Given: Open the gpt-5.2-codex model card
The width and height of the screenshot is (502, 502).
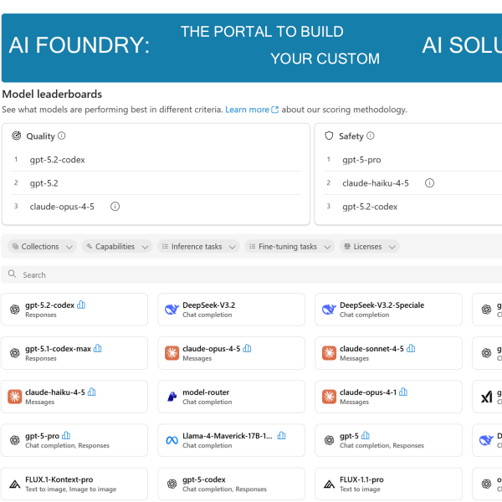Looking at the screenshot, I should [74, 310].
